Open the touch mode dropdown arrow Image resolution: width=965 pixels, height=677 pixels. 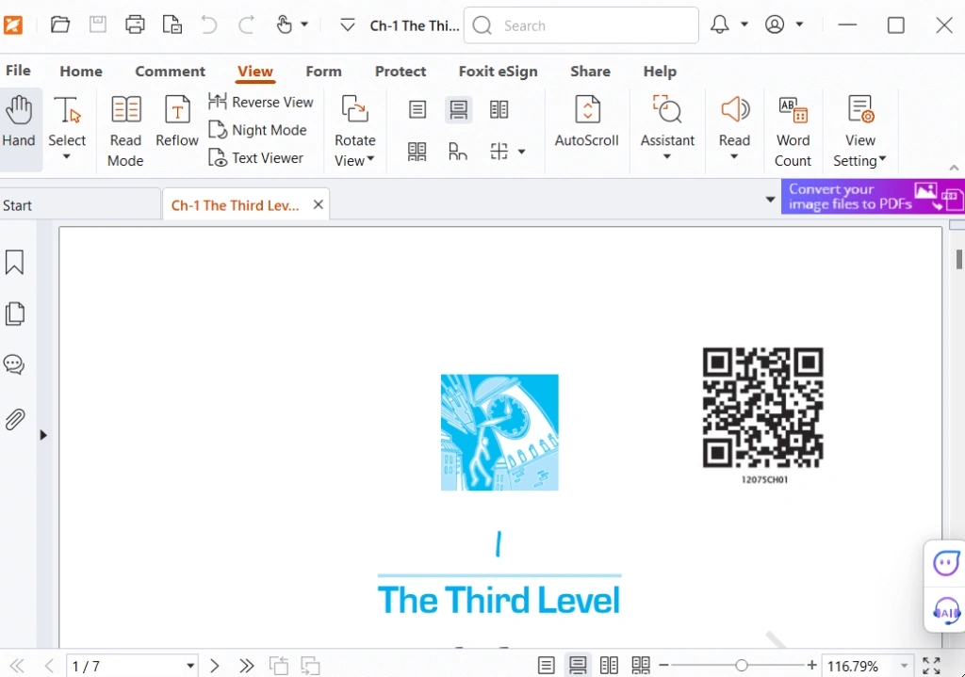pyautogui.click(x=304, y=25)
